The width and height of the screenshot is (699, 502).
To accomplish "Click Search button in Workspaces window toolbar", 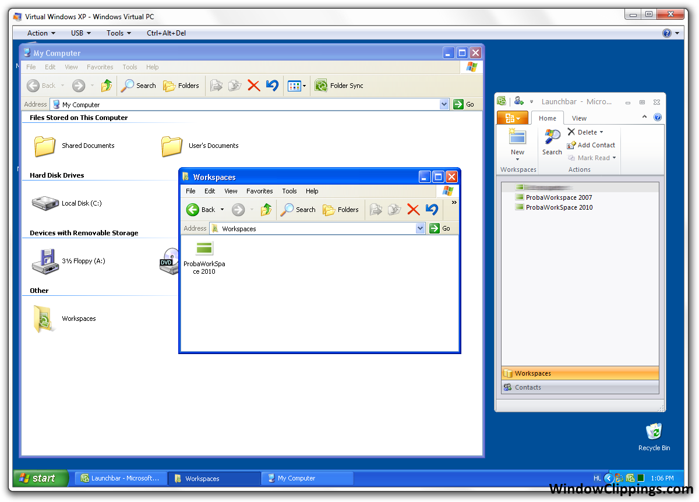I will (298, 210).
